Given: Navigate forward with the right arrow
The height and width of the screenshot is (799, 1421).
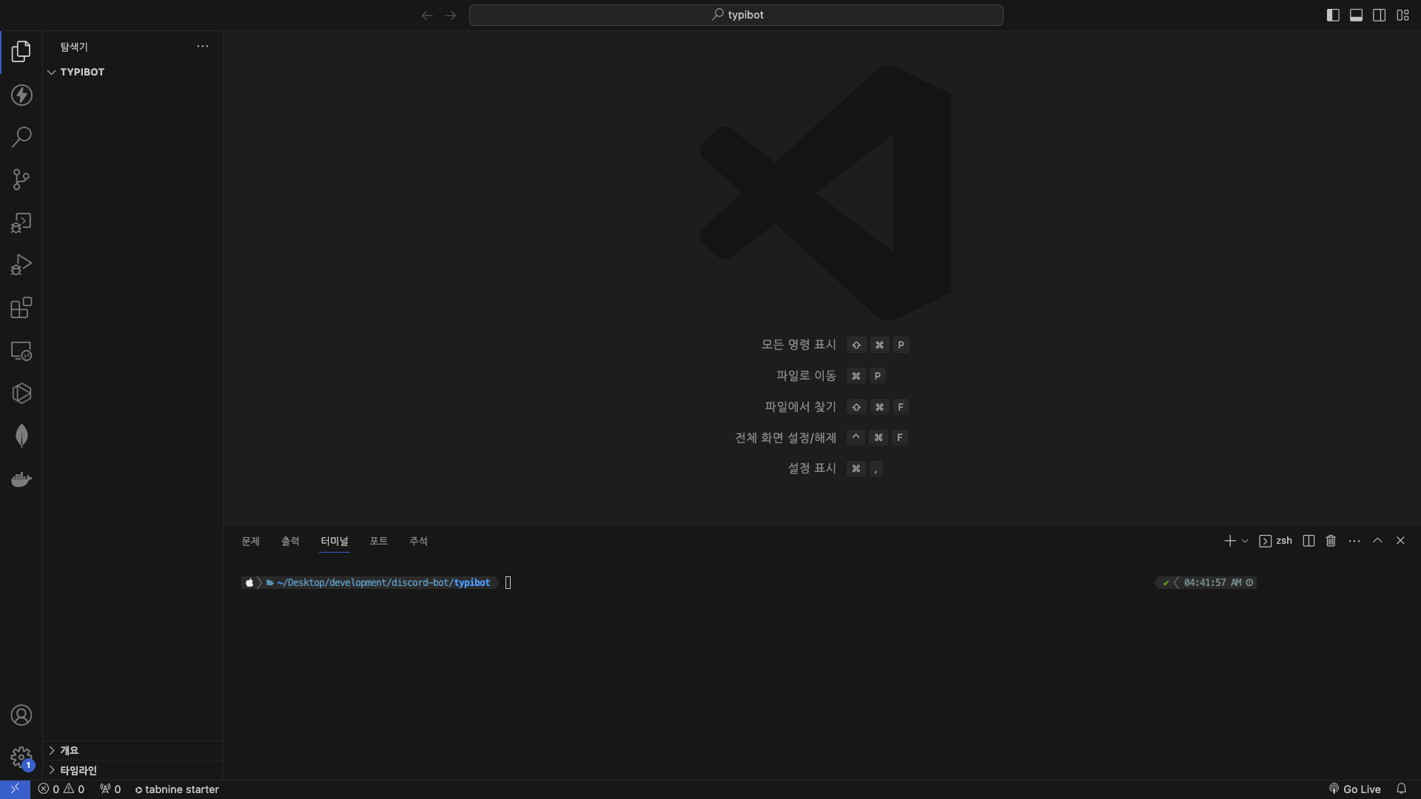Looking at the screenshot, I should coord(451,15).
